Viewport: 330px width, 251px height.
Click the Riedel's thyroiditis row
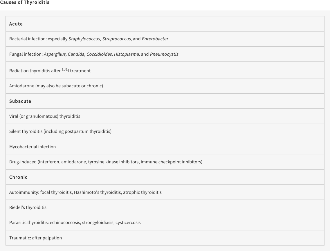pos(165,207)
